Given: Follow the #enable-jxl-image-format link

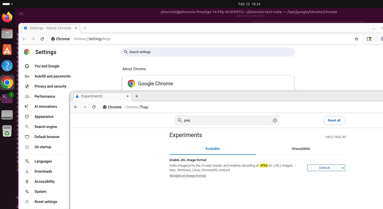Looking at the screenshot, I should [188, 176].
